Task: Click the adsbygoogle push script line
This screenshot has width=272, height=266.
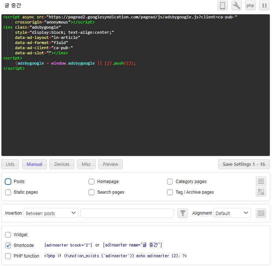Action: 75,63
